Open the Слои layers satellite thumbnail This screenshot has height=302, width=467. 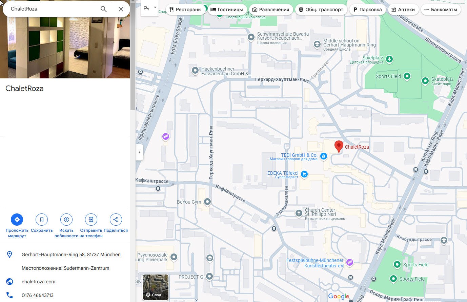156,287
